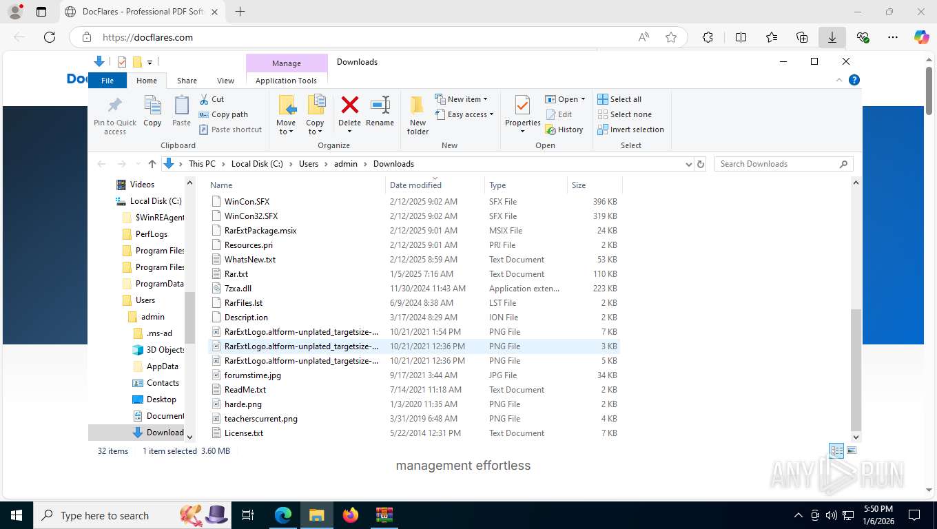937x529 pixels.
Task: Click Users in the address breadcrumb
Action: click(309, 164)
